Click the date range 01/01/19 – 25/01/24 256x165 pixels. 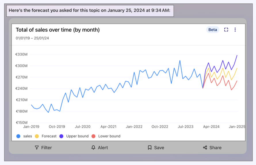(x=32, y=38)
